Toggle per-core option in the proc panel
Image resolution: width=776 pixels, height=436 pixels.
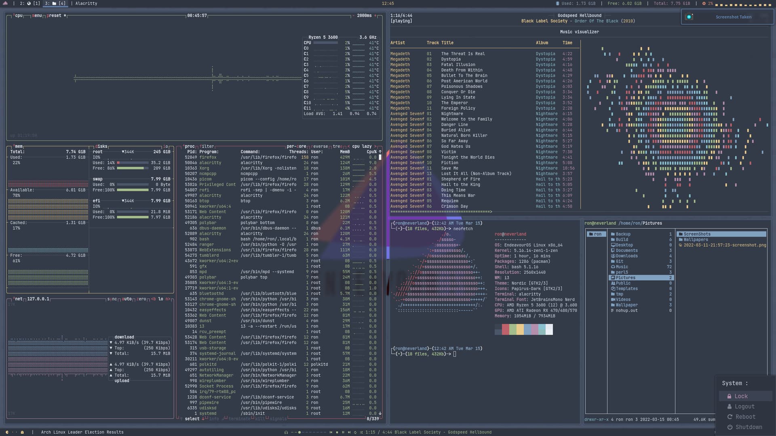[296, 147]
